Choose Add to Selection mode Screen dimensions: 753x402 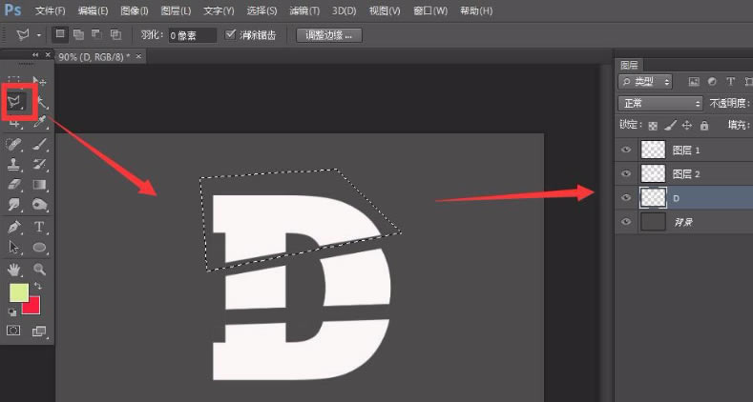78,34
